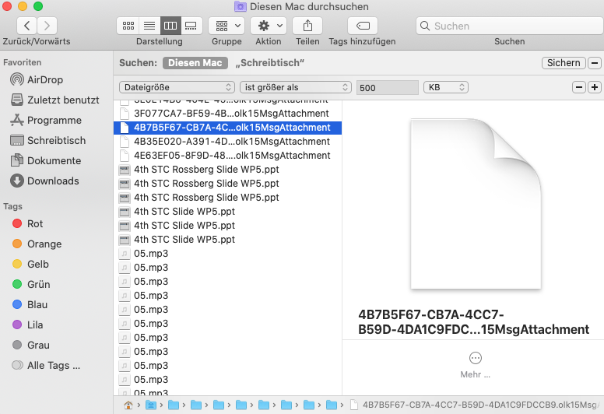The height and width of the screenshot is (414, 604).
Task: Open the Gruppe grouping dropdown
Action: [x=226, y=26]
